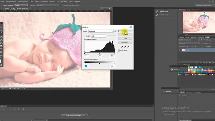Click the output white slider handle
The width and height of the screenshot is (215, 121).
click(x=115, y=64)
